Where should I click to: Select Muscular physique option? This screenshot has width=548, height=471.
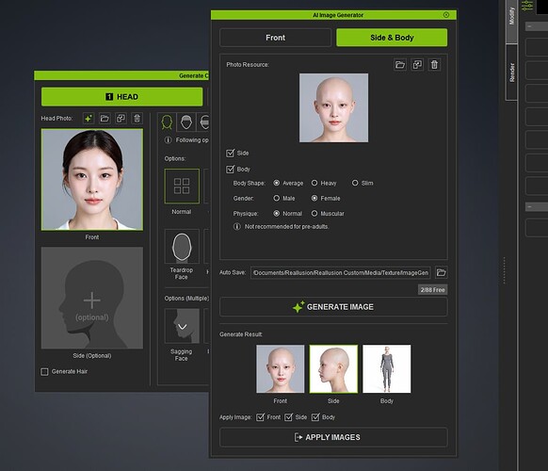(x=314, y=213)
